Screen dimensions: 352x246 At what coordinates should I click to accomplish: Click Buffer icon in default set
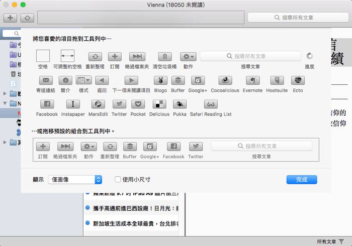(130, 147)
